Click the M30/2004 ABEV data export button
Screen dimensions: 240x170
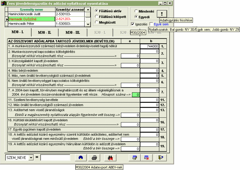tap(81, 158)
